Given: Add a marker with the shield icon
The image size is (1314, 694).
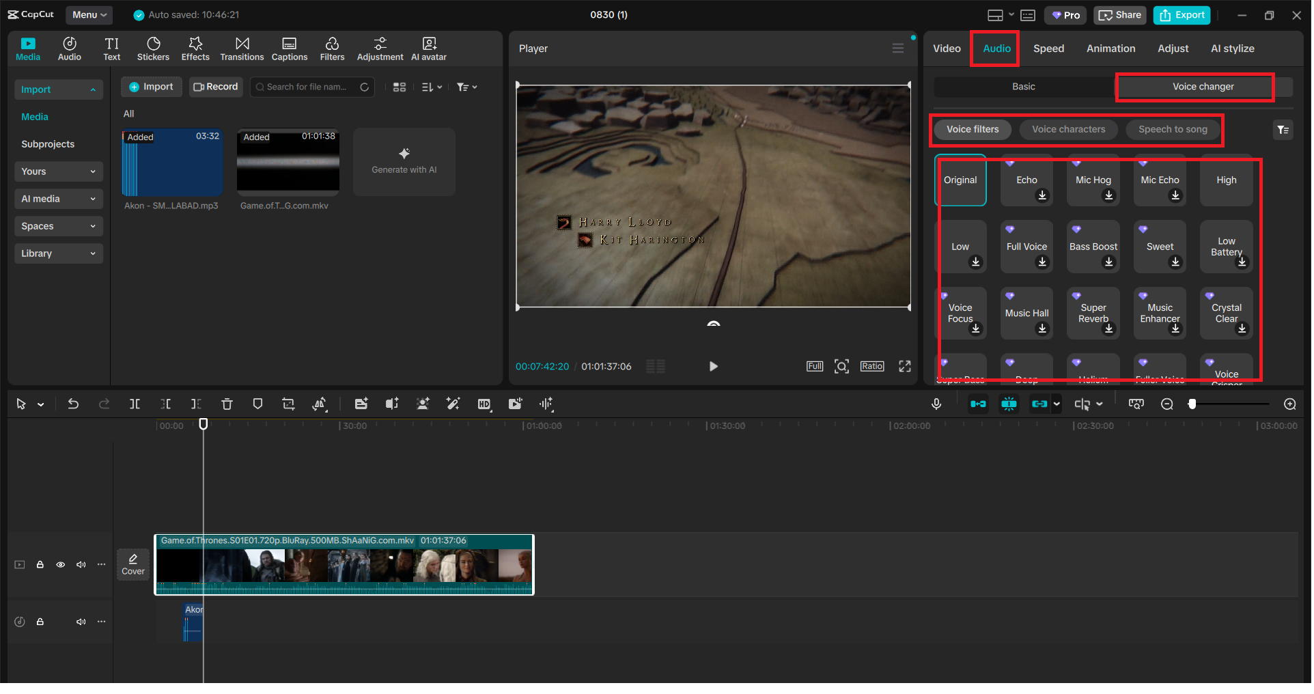Looking at the screenshot, I should pos(257,404).
